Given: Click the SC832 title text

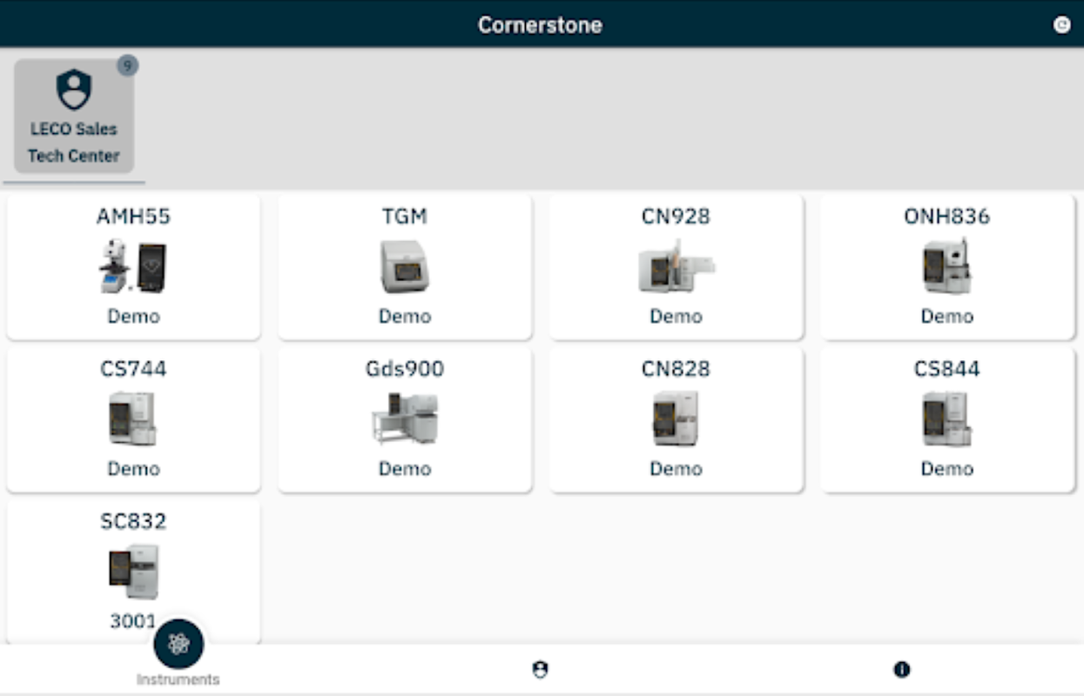Looking at the screenshot, I should pos(133,521).
